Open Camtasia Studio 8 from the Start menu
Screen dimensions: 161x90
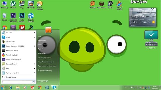[19, 64]
